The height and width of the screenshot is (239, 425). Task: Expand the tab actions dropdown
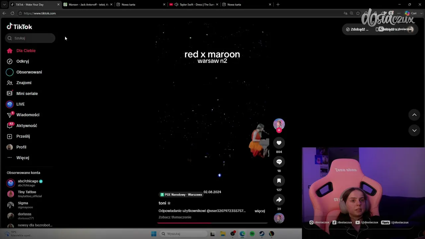4,5
